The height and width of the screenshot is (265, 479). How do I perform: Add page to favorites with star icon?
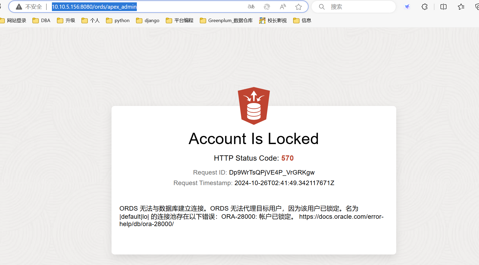[298, 7]
